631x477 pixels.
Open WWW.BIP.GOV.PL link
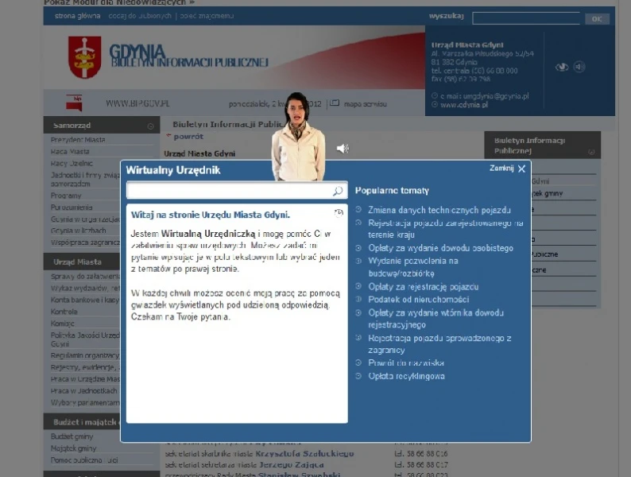coord(137,103)
